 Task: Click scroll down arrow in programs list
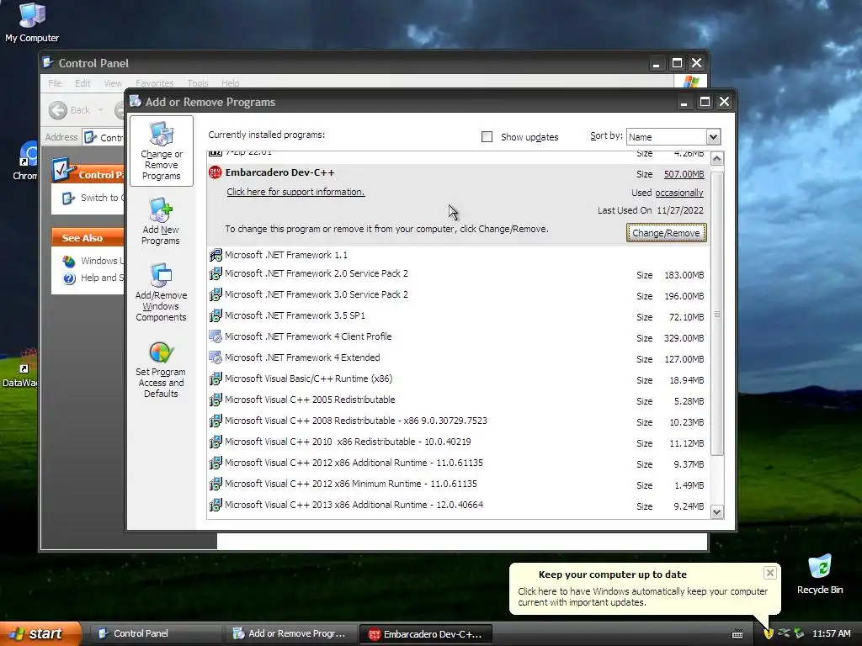[717, 512]
